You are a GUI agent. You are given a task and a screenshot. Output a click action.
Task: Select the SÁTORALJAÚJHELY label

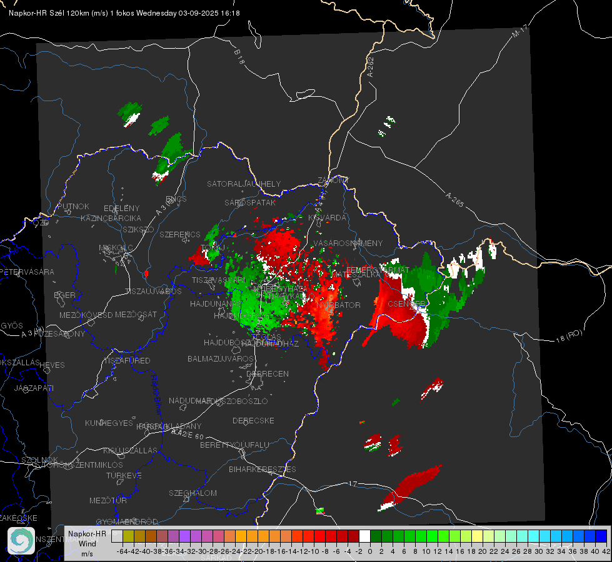(244, 184)
